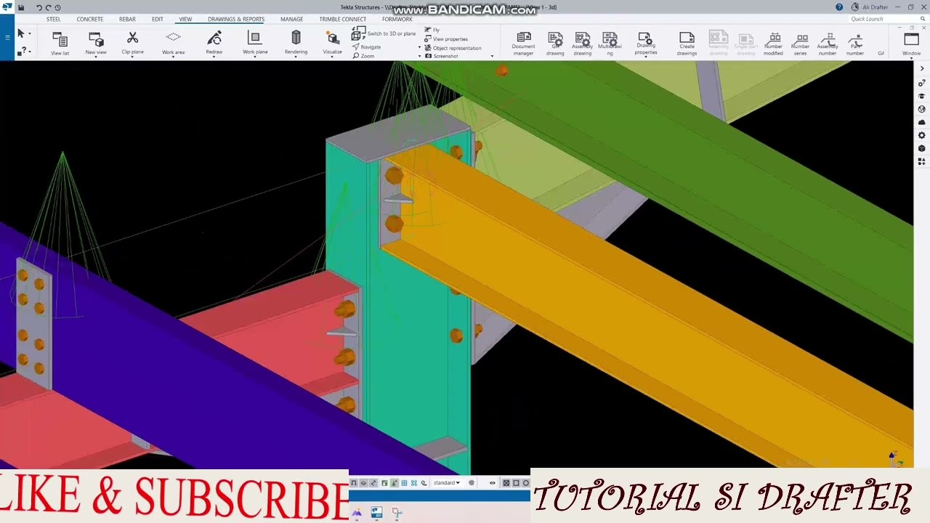Open Multidrawing settings
Screen dimensions: 930x523
pos(610,44)
